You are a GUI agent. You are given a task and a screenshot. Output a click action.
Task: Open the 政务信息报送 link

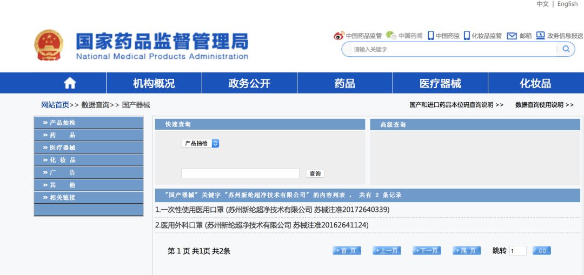pos(560,36)
